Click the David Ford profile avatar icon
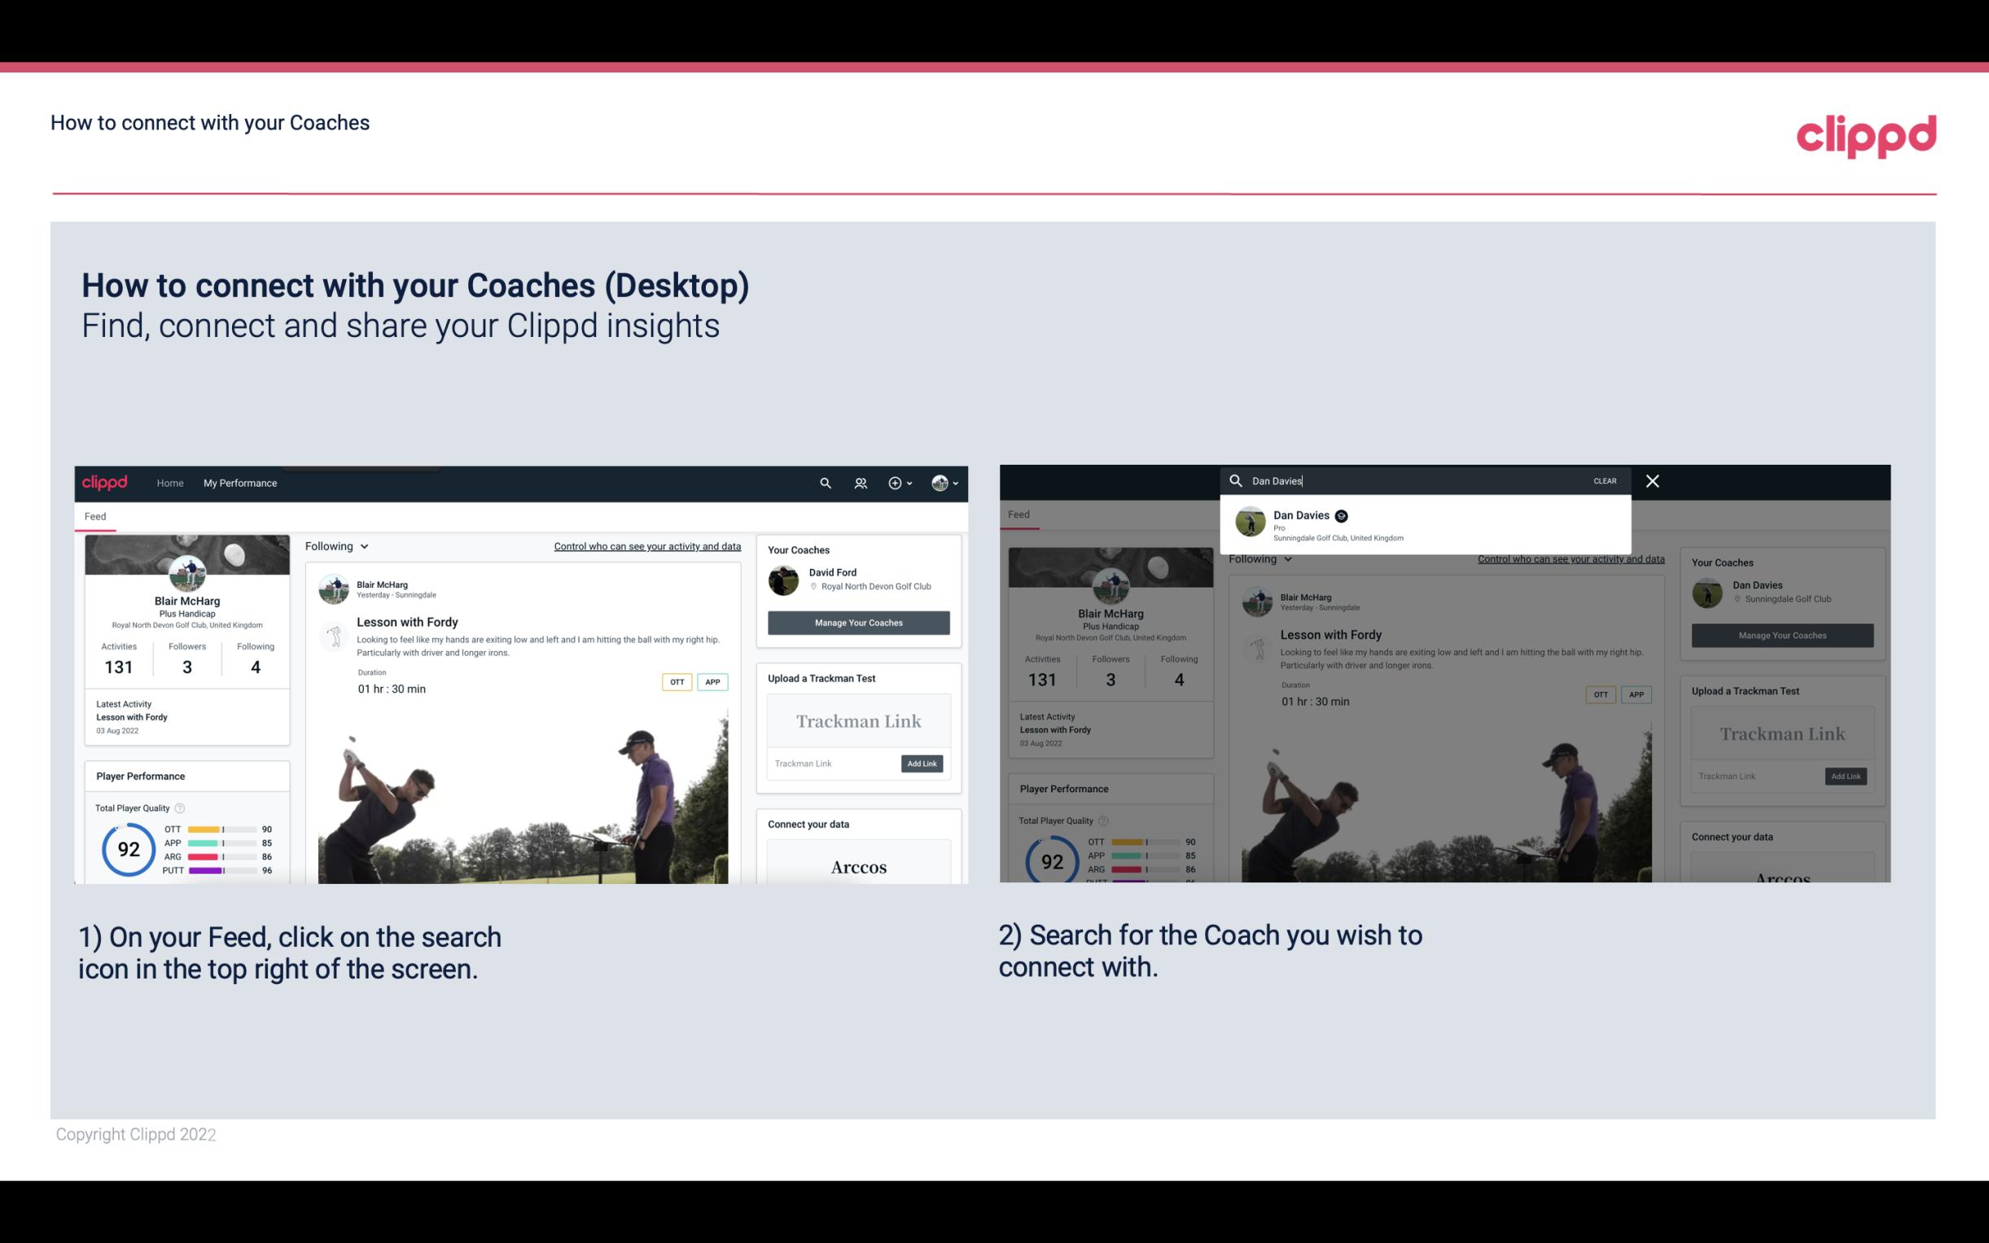Viewport: 1989px width, 1243px height. (x=785, y=579)
